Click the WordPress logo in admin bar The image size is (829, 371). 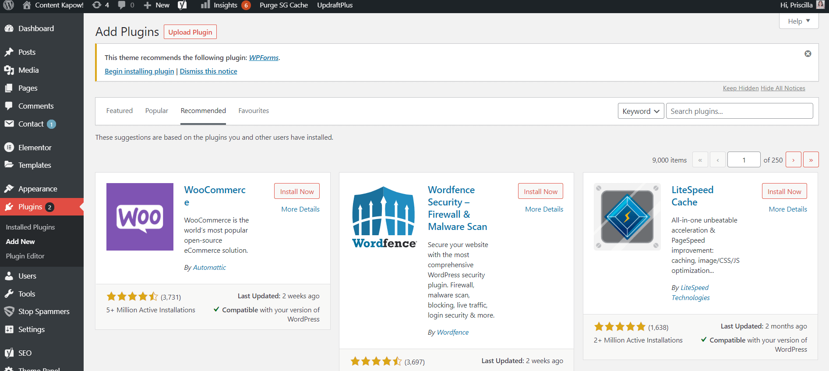(8, 5)
